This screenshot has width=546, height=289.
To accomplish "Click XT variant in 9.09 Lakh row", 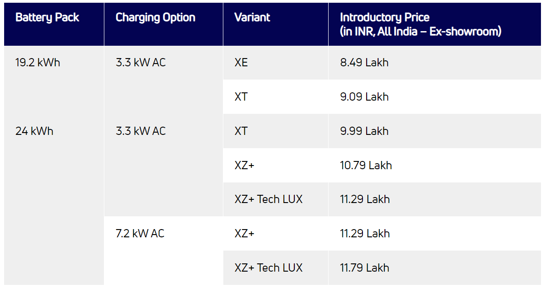I will click(241, 97).
